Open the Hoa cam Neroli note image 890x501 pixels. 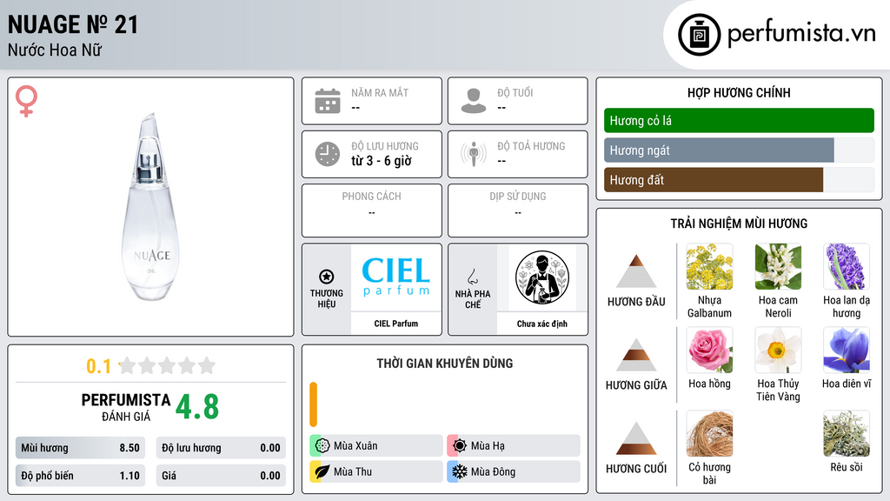point(778,267)
